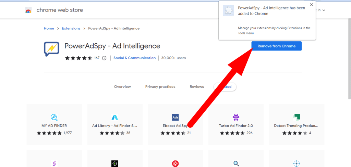Click PowerAdSpy - Ad Intelligence heading

(112, 46)
